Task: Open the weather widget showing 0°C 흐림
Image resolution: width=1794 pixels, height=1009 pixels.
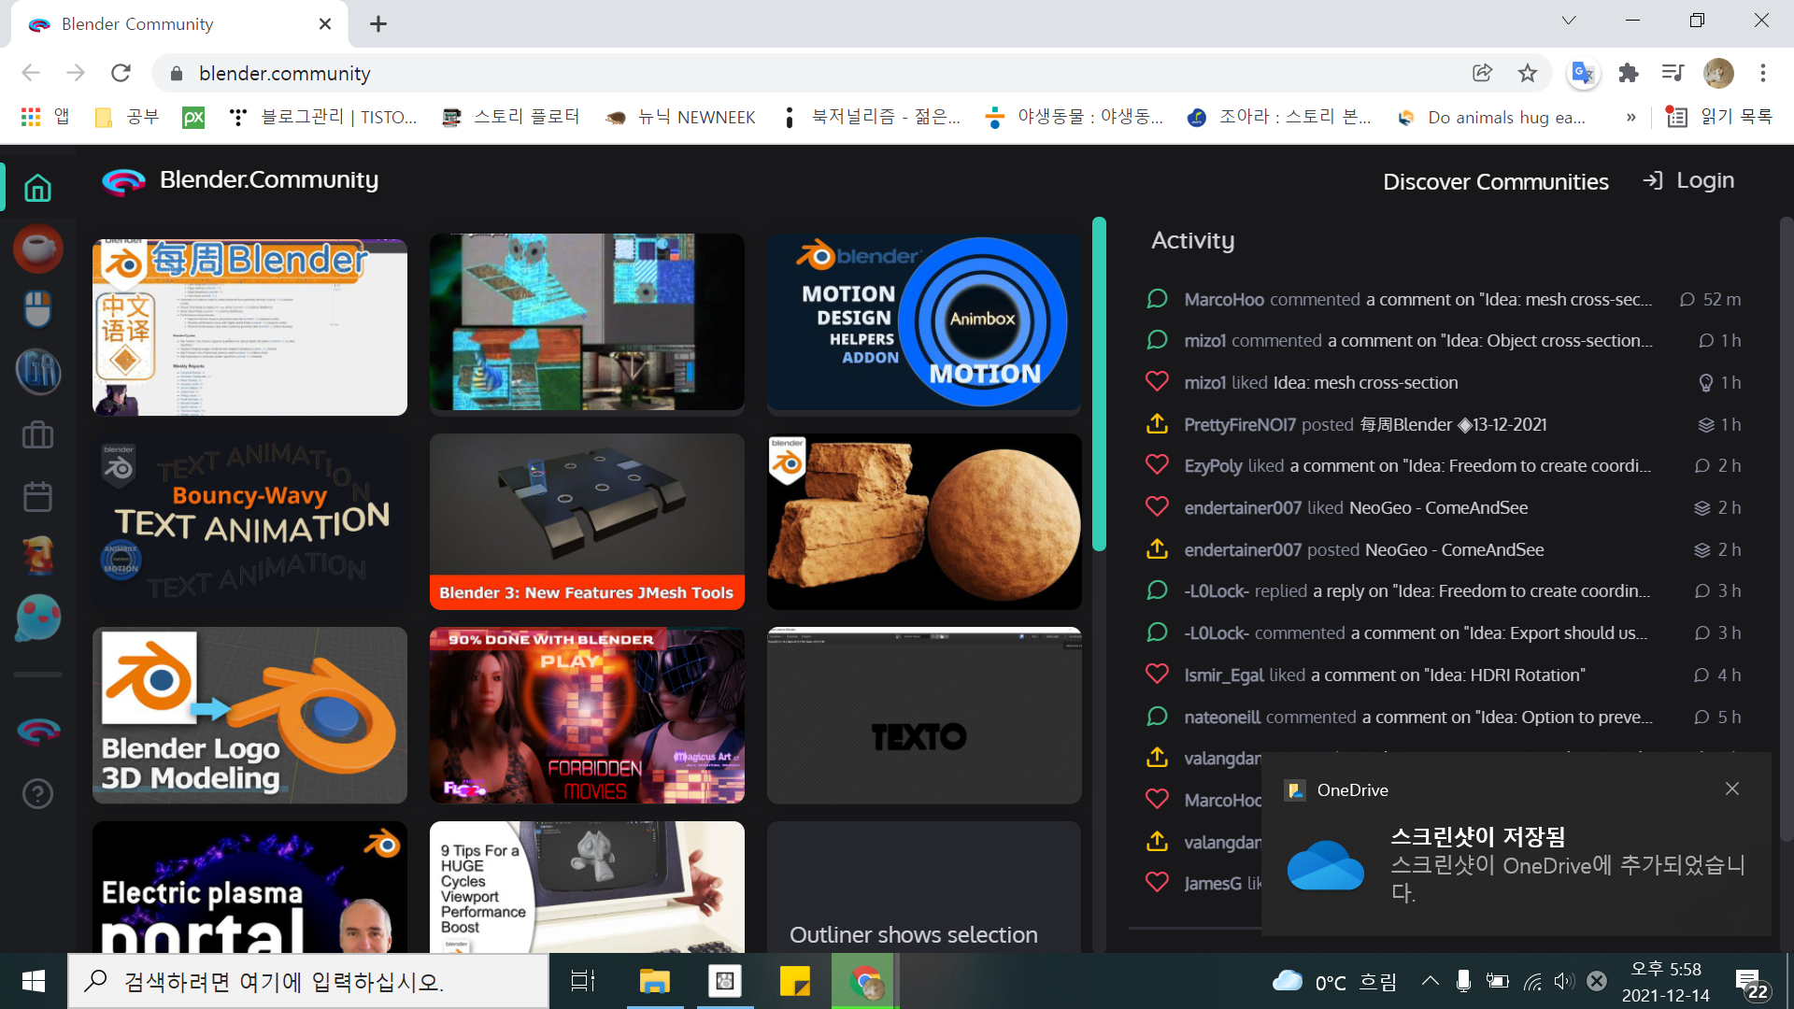Action: tap(1335, 981)
